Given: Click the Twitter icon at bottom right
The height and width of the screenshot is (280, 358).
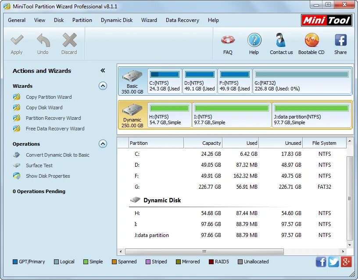Looking at the screenshot, I should (x=333, y=262).
